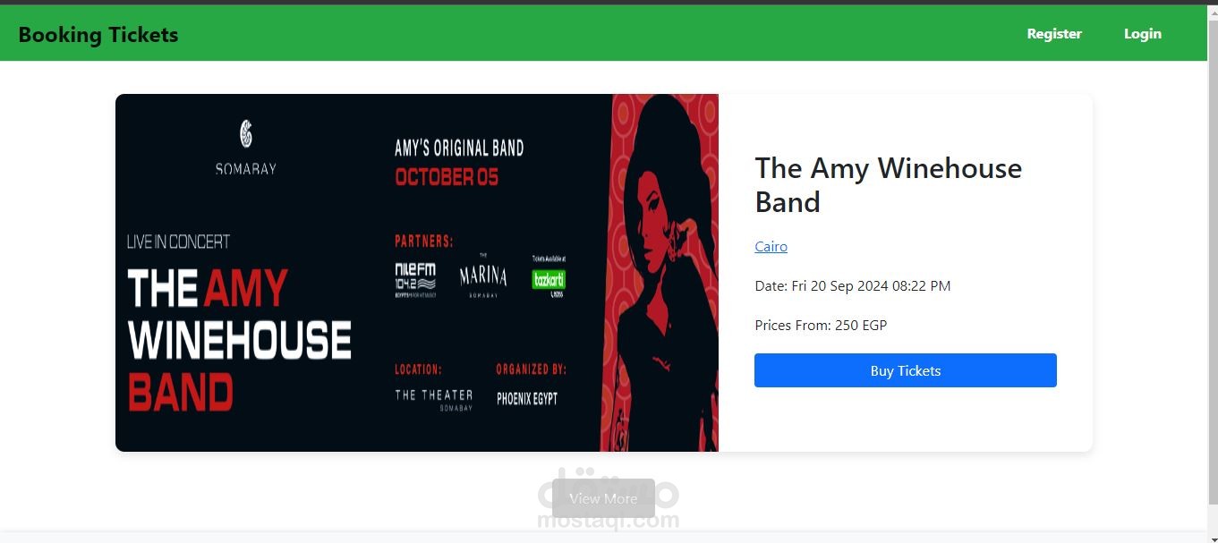1218x543 pixels.
Task: Go to Booking Tickets home brand link
Action: (98, 34)
